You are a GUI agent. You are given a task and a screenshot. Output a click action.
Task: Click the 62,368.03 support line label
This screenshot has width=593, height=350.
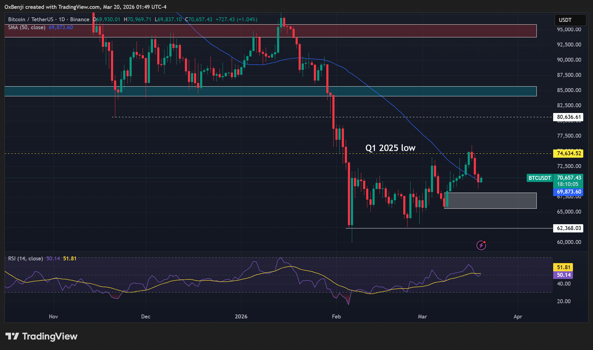point(568,228)
